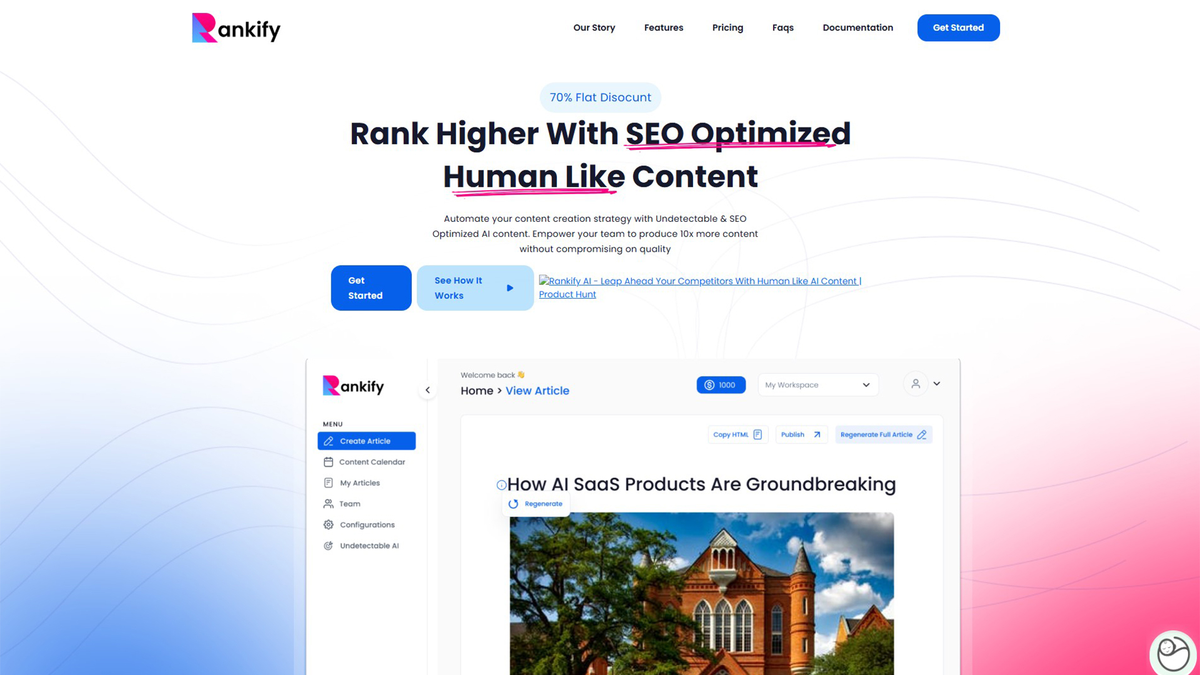The width and height of the screenshot is (1200, 675).
Task: Click the Create Article pencil icon
Action: point(328,441)
